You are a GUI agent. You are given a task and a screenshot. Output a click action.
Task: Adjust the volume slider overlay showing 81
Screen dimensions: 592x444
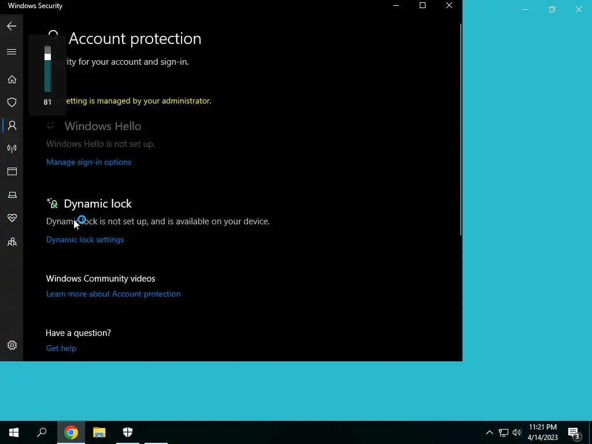47,69
